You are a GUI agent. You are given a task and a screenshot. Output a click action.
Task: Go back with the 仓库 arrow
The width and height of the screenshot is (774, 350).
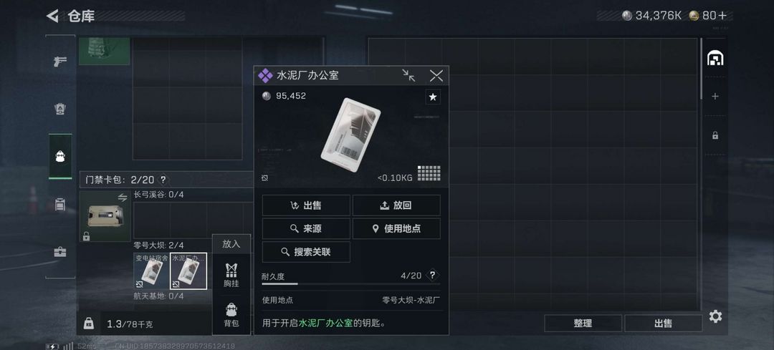(x=52, y=16)
